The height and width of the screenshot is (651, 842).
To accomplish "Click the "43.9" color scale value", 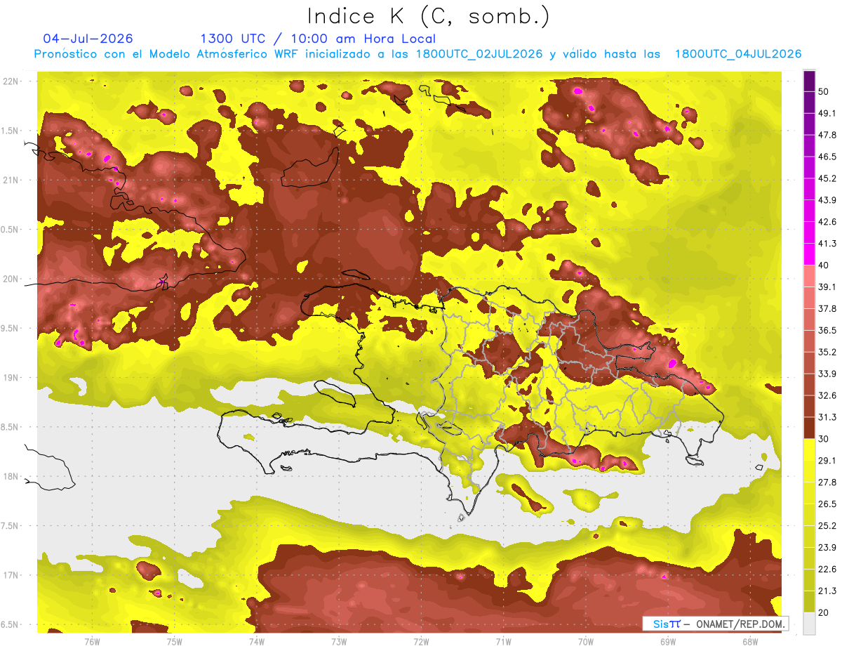I will coord(827,200).
